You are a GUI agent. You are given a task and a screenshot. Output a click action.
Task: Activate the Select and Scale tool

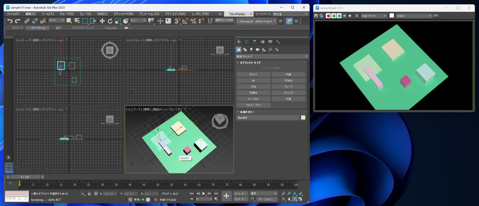point(118,21)
